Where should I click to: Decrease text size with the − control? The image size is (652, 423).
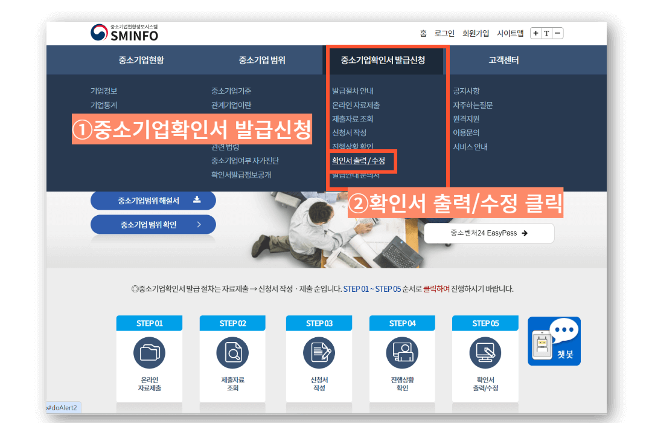[558, 33]
